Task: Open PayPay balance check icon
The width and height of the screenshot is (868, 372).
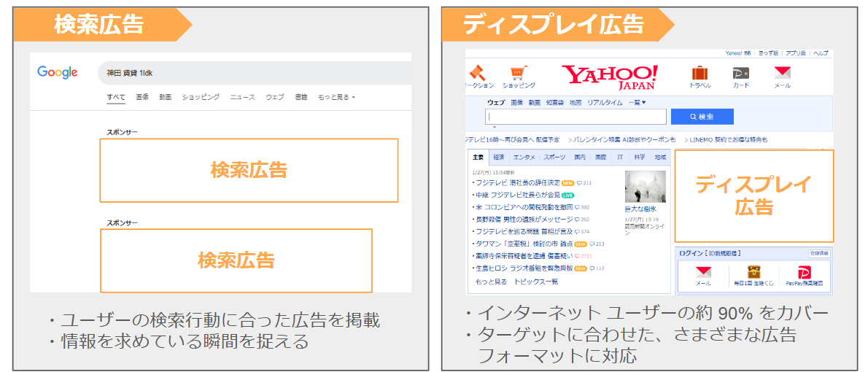Action: [805, 272]
